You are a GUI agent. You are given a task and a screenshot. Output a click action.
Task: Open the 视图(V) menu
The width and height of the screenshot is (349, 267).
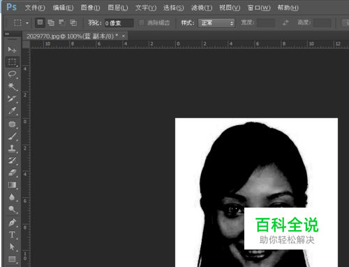230,8
